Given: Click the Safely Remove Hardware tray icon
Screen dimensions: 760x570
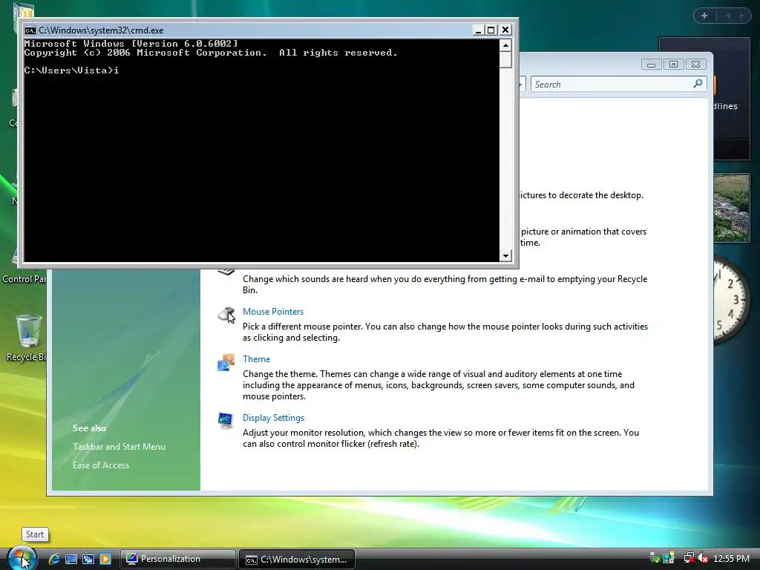Looking at the screenshot, I should (x=655, y=558).
